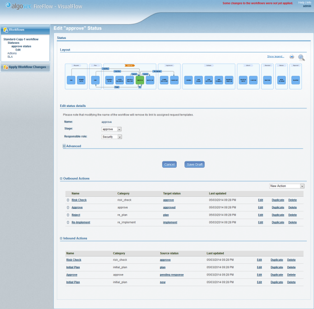Image resolution: width=314 pixels, height=309 pixels.
Task: Open SLA in the workflow tree
Action: pos(10,56)
